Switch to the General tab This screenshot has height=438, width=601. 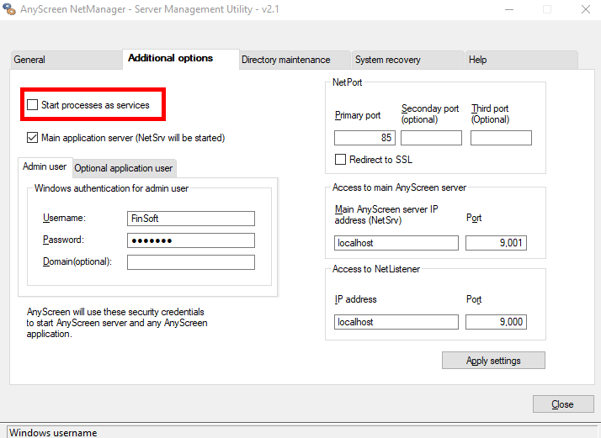coord(29,60)
